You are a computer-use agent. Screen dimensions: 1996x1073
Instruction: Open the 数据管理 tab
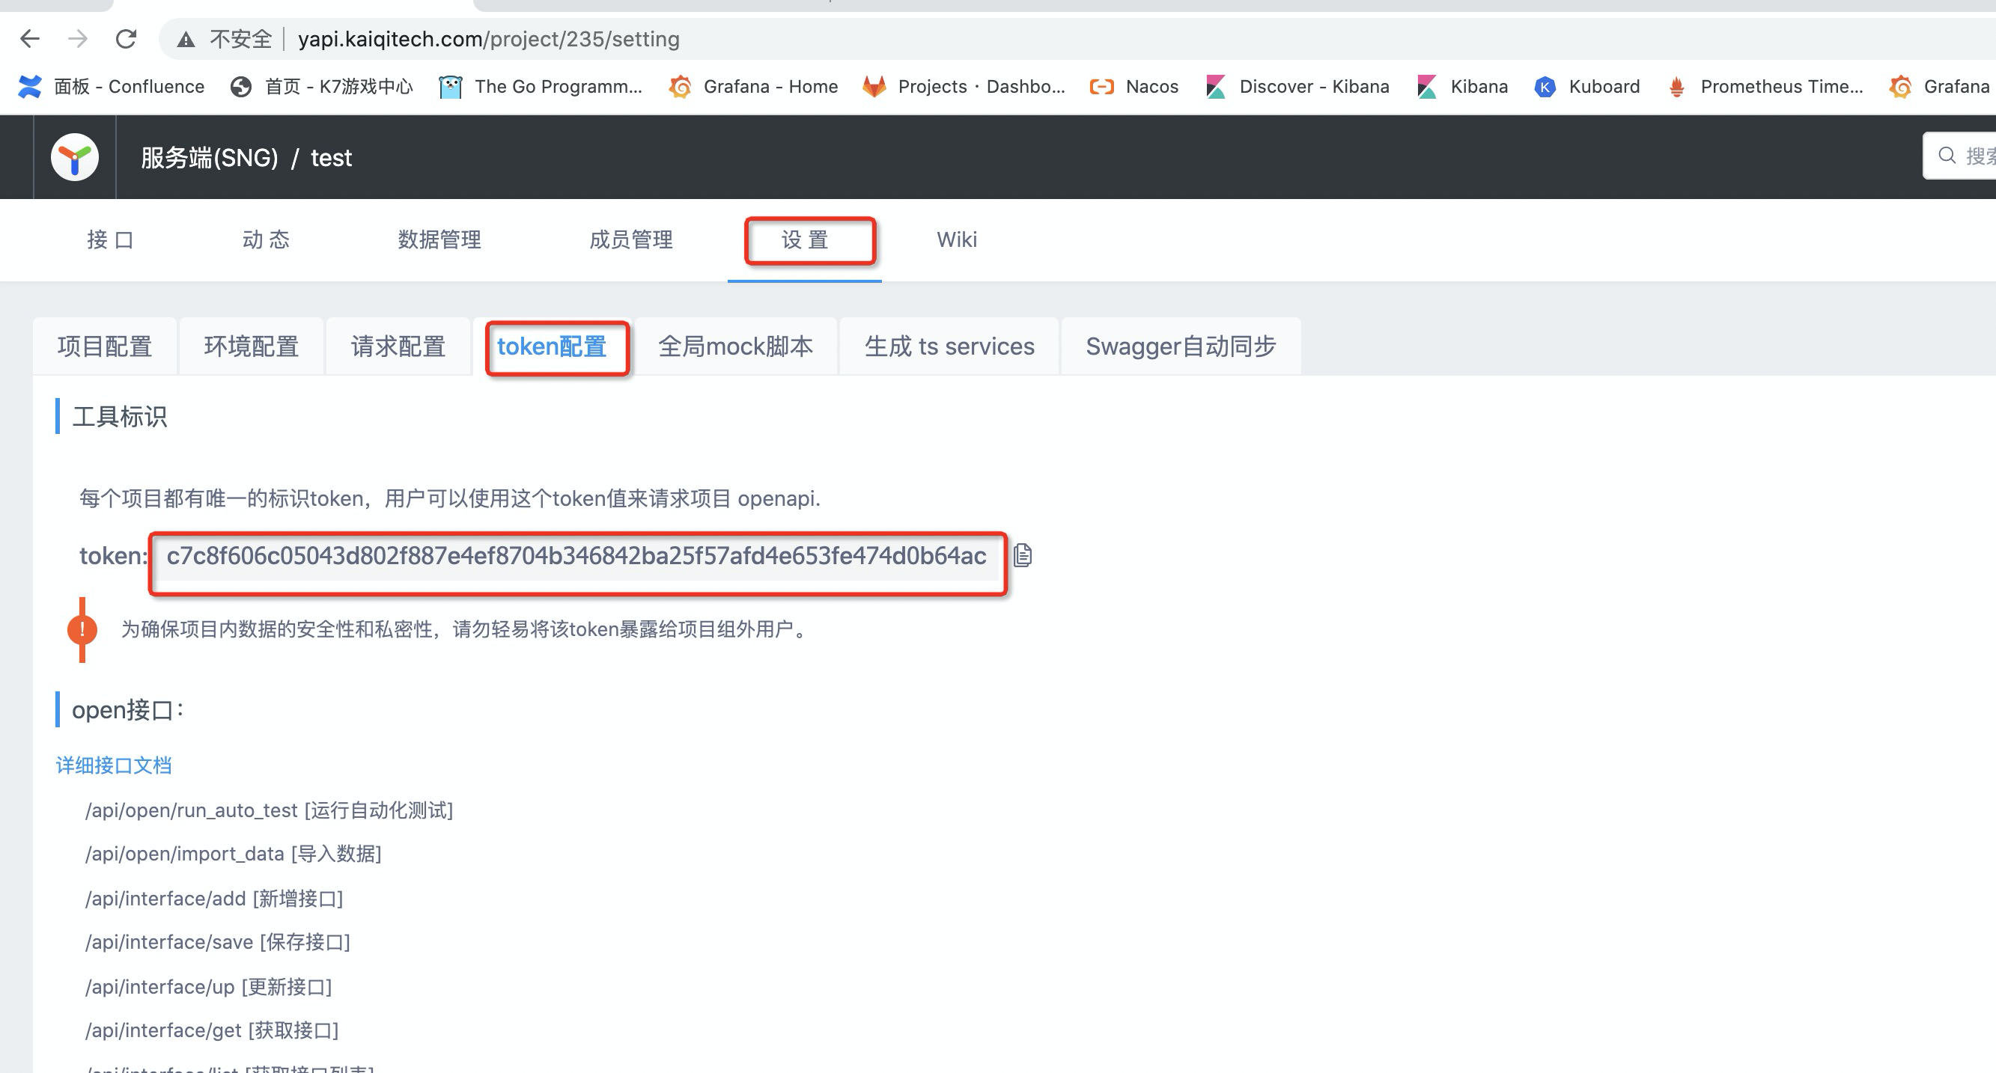[439, 239]
